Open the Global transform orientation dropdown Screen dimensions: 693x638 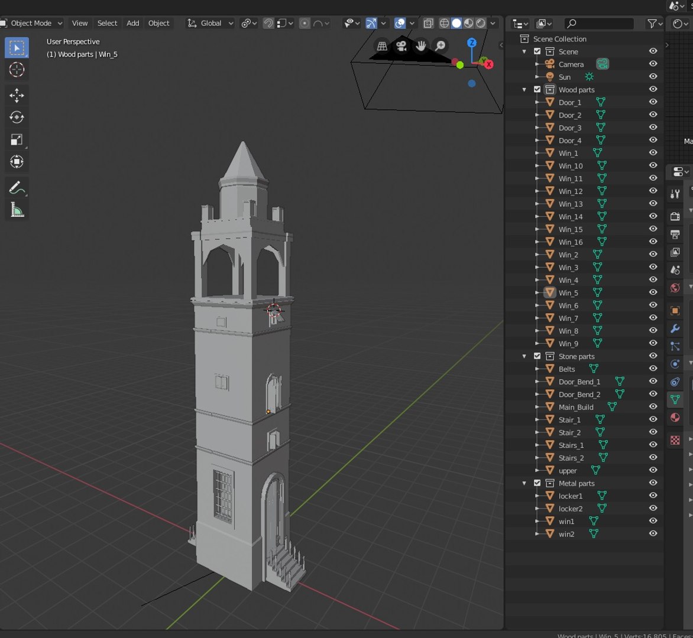coord(211,23)
